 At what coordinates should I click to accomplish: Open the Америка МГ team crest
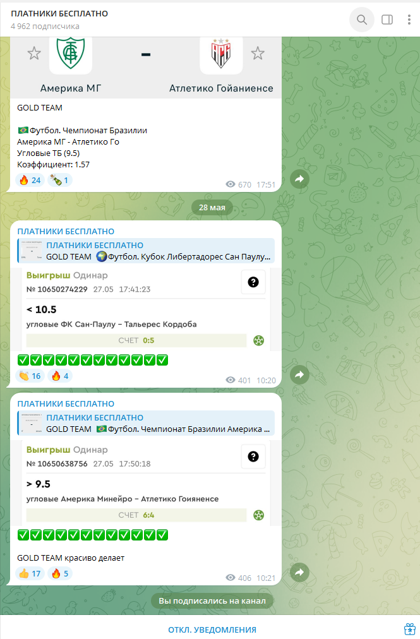pos(71,54)
